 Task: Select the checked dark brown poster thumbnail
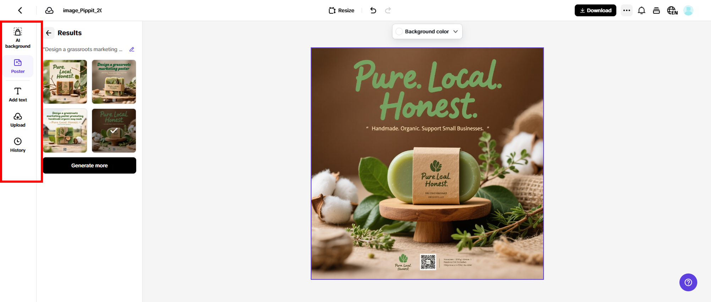pyautogui.click(x=114, y=131)
